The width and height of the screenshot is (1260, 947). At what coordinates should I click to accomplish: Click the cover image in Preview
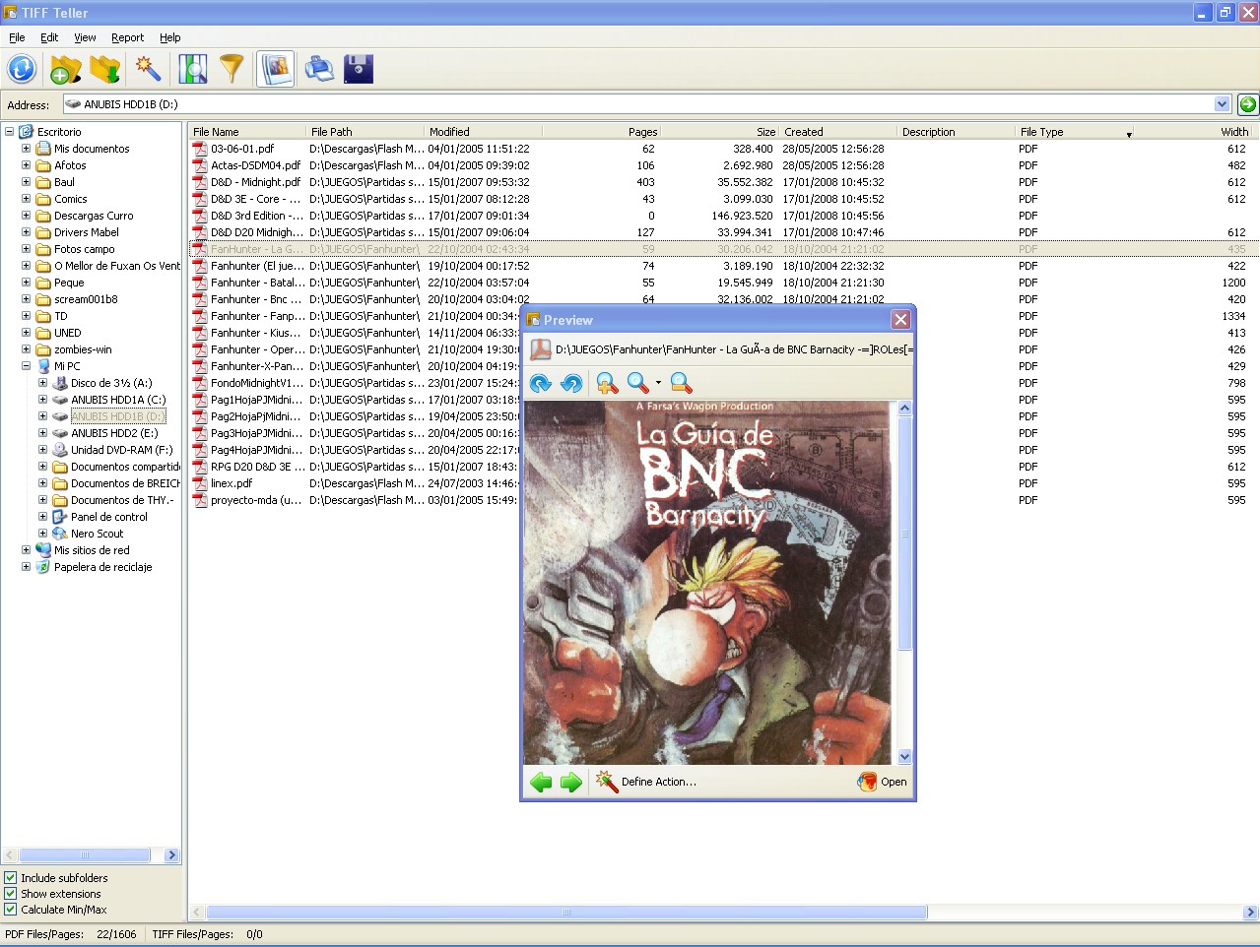[707, 583]
